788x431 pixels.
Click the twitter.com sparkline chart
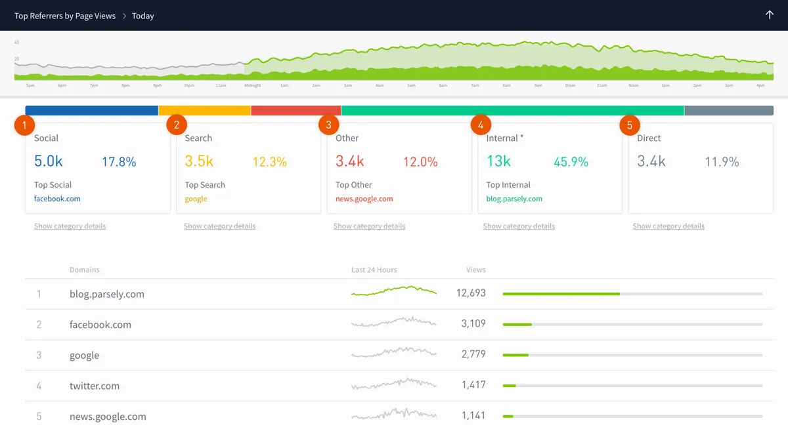(394, 383)
